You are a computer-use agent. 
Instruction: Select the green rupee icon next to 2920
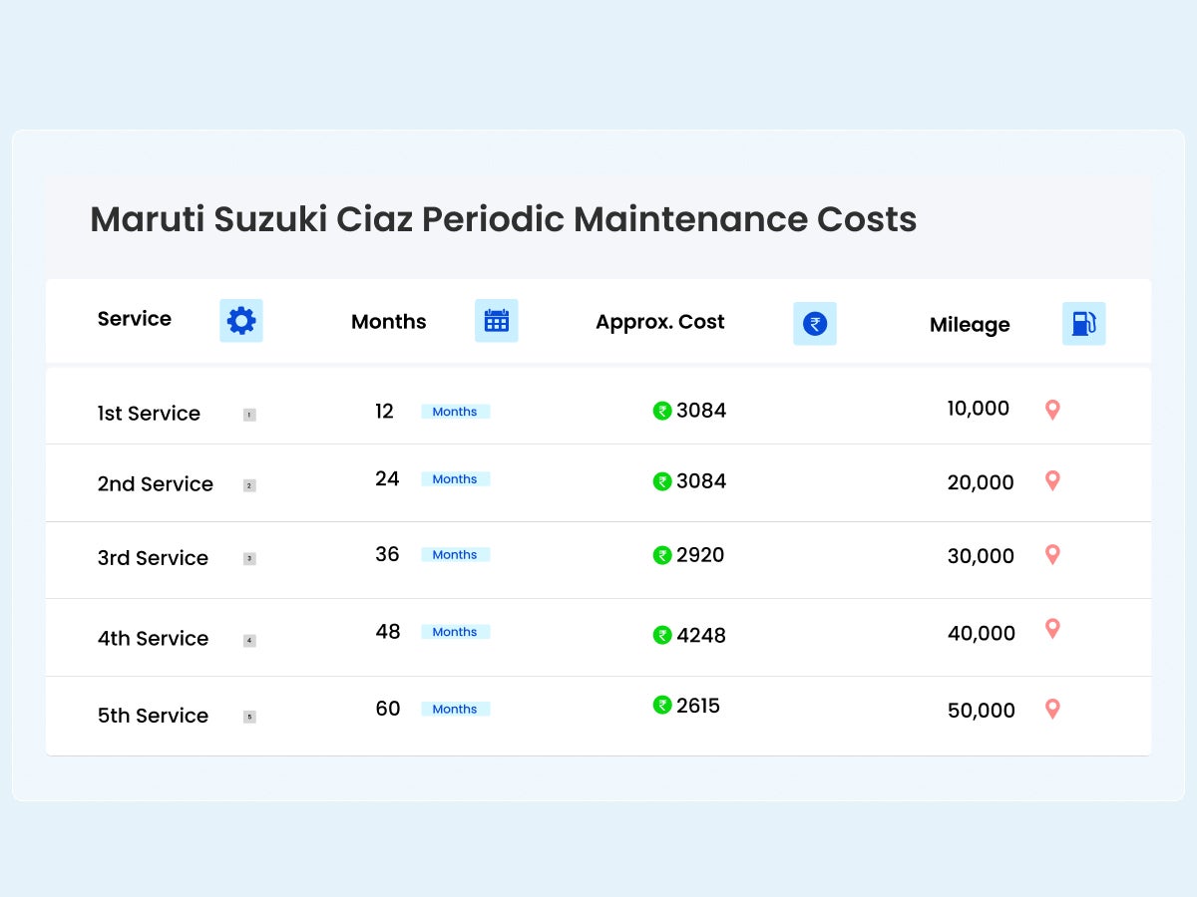coord(662,555)
